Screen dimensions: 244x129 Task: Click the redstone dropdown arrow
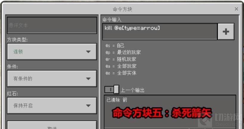click(88, 106)
